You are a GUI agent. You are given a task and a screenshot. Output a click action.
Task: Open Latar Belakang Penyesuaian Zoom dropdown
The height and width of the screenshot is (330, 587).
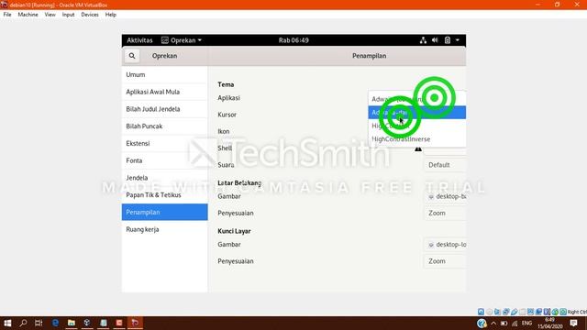tap(445, 214)
